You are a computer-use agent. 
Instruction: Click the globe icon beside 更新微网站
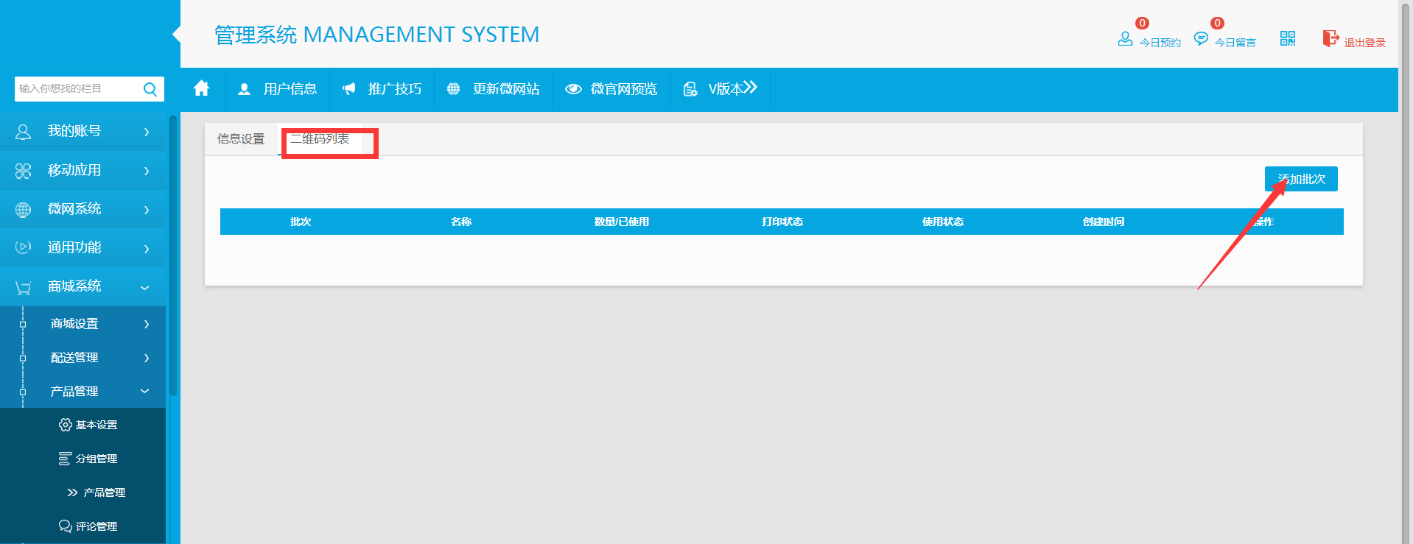454,89
